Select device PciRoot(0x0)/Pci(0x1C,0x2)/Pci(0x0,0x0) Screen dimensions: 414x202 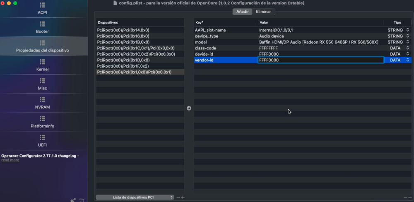(140, 54)
